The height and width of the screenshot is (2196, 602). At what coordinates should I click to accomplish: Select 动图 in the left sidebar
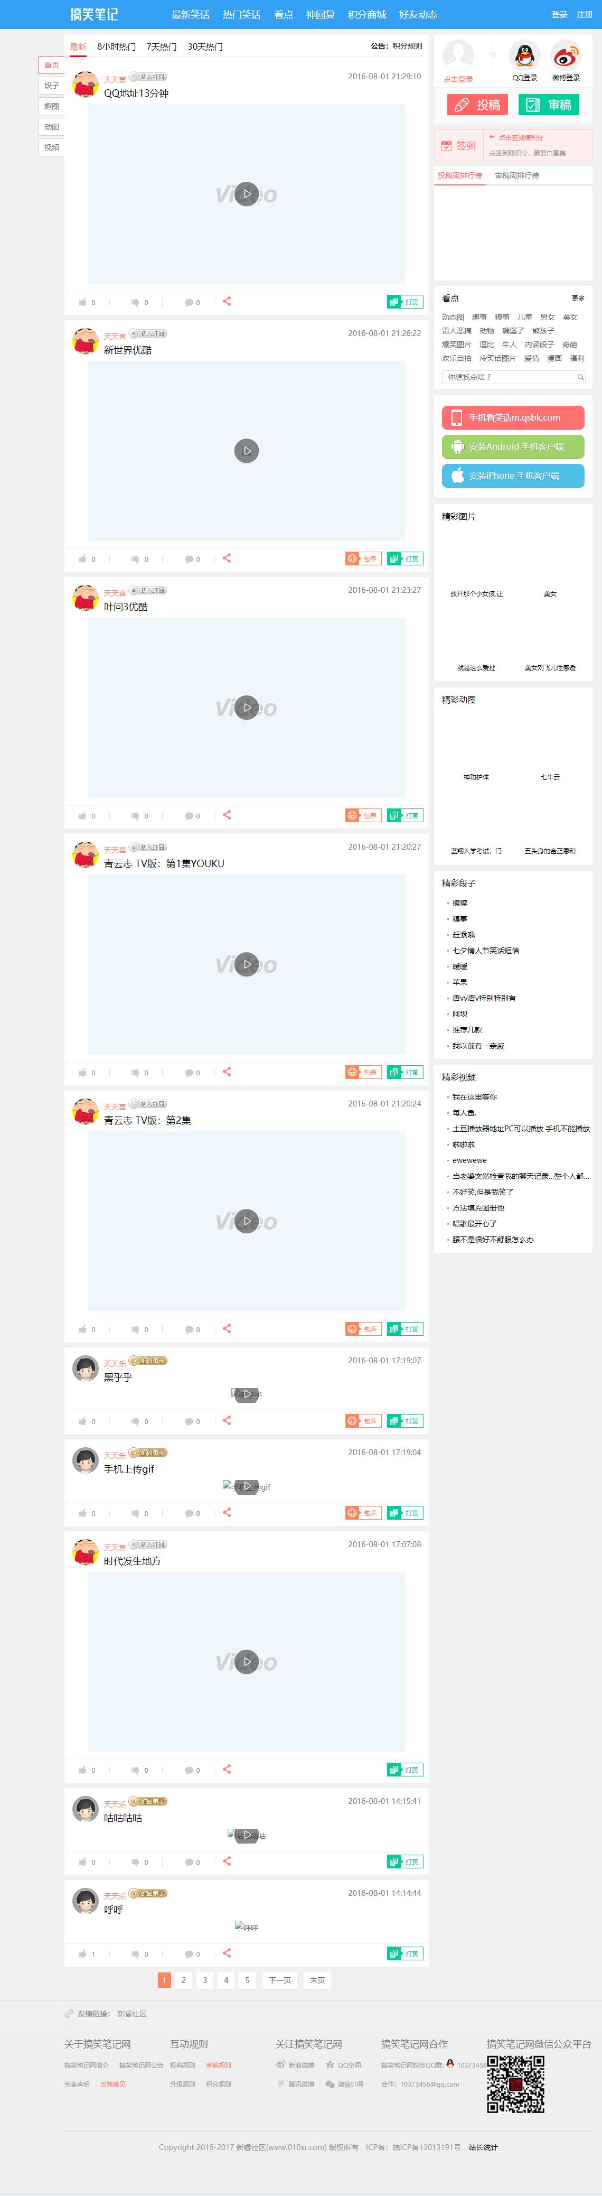point(51,127)
